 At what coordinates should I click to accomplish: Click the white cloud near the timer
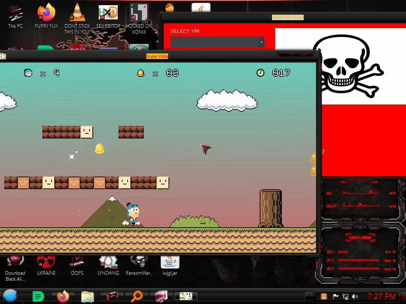coord(227,101)
